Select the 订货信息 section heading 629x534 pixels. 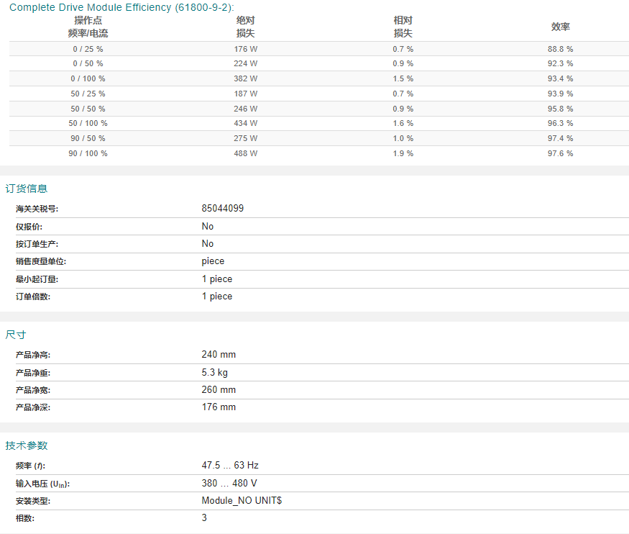click(27, 189)
